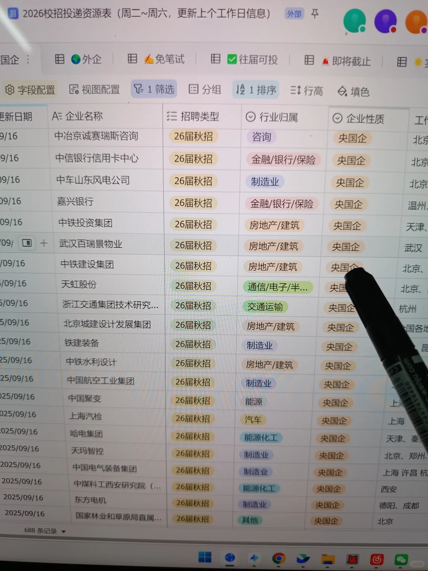Select cell 国家林业和草原局直属
Screen dimensions: 428x571
coord(118,517)
